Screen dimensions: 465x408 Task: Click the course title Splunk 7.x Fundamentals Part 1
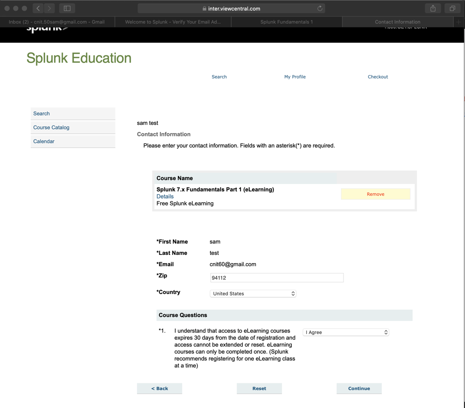[215, 189]
